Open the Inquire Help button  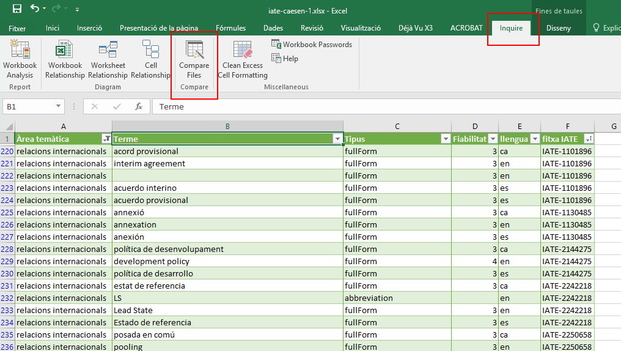coord(285,59)
